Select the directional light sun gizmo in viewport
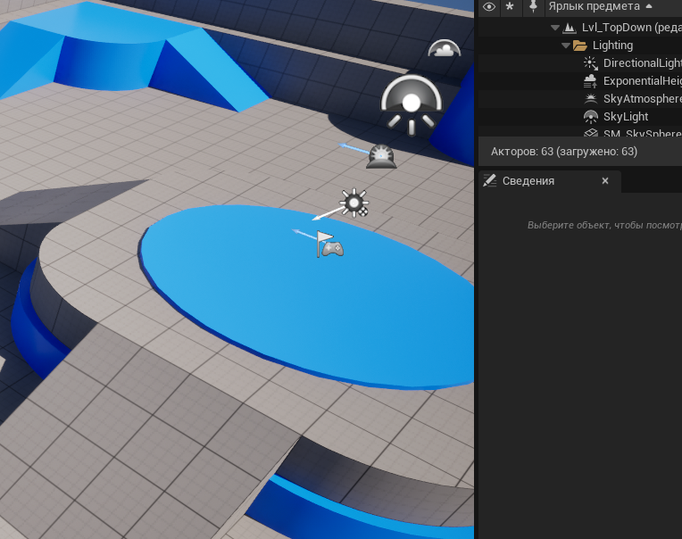The image size is (682, 539). tap(354, 203)
